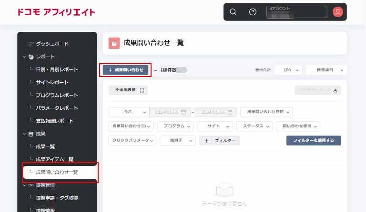This screenshot has height=212, width=366.
Task: Open the user profile avatar icon
Action: pyautogui.click(x=337, y=12)
